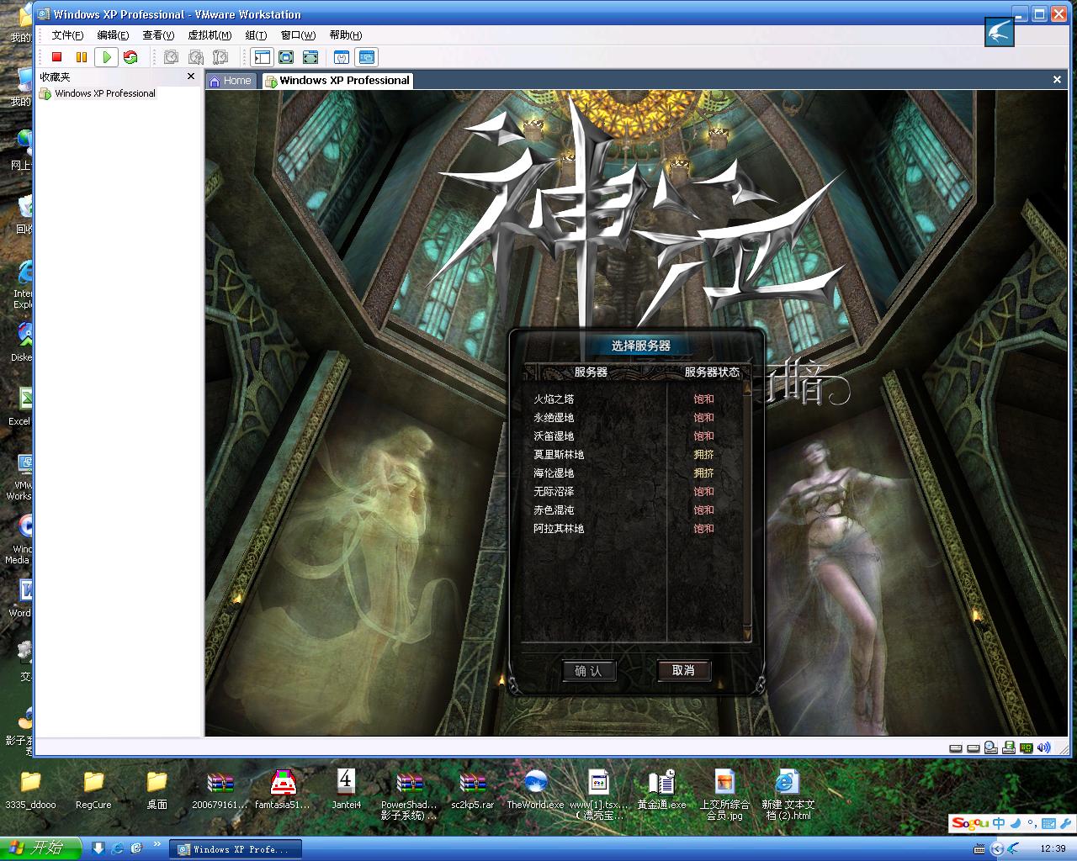Open the 帮助(H) menu
Screen dimensions: 1077x861
click(x=346, y=35)
